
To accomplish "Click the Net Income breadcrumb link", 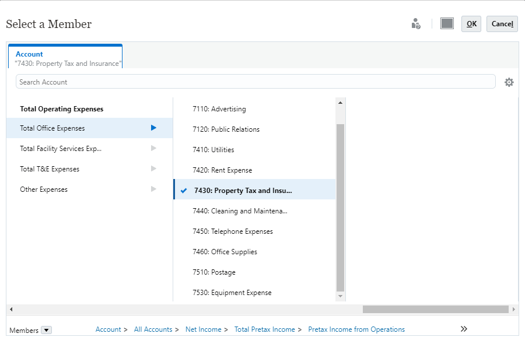I will point(203,329).
